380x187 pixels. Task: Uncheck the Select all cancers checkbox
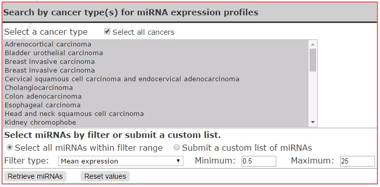pos(107,32)
